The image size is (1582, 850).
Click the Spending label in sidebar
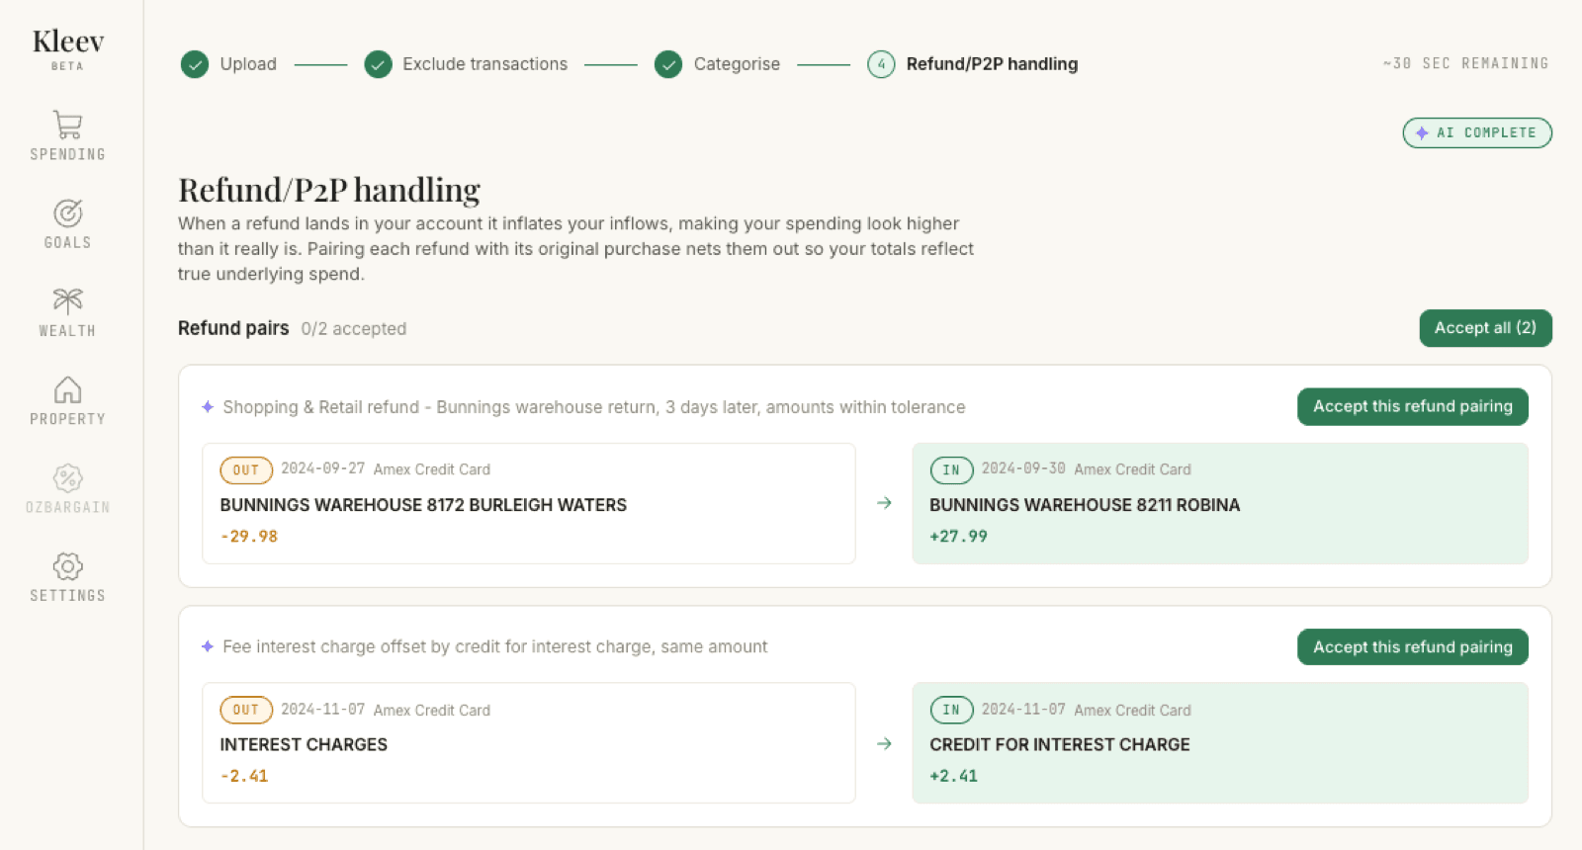pos(67,154)
